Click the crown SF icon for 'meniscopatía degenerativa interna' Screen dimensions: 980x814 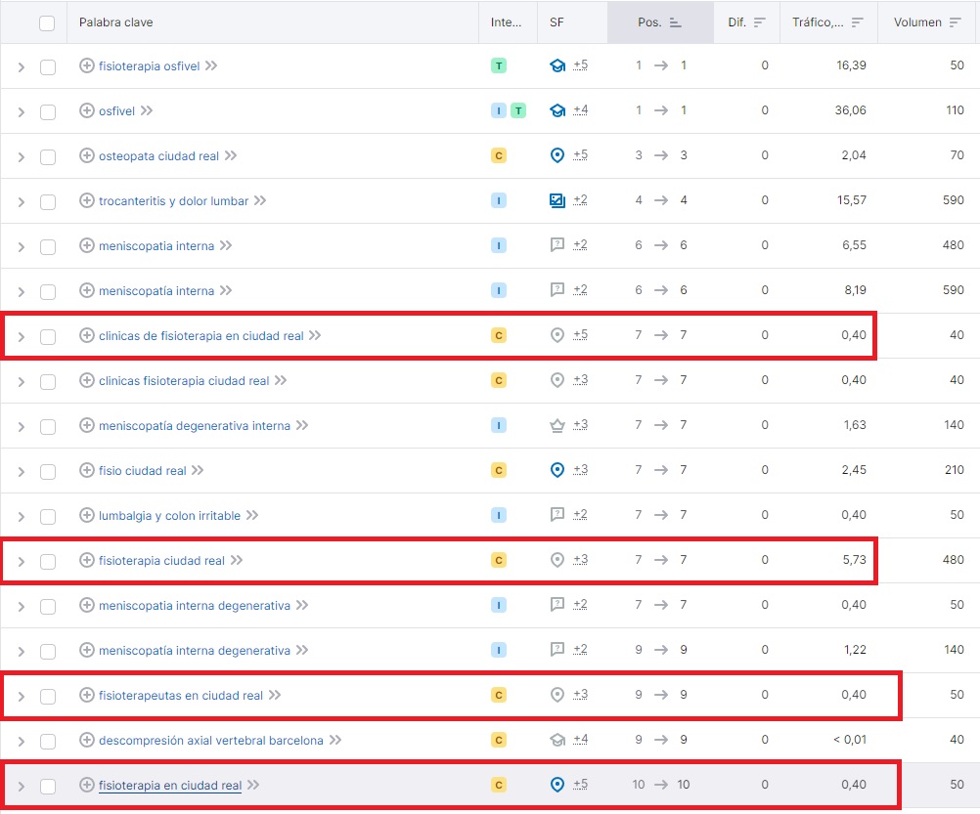point(557,425)
